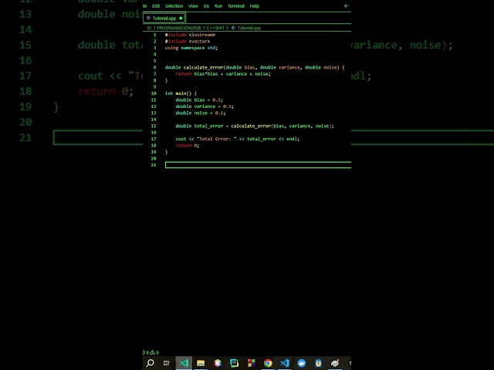Open the paint palette app in taskbar

point(335,363)
